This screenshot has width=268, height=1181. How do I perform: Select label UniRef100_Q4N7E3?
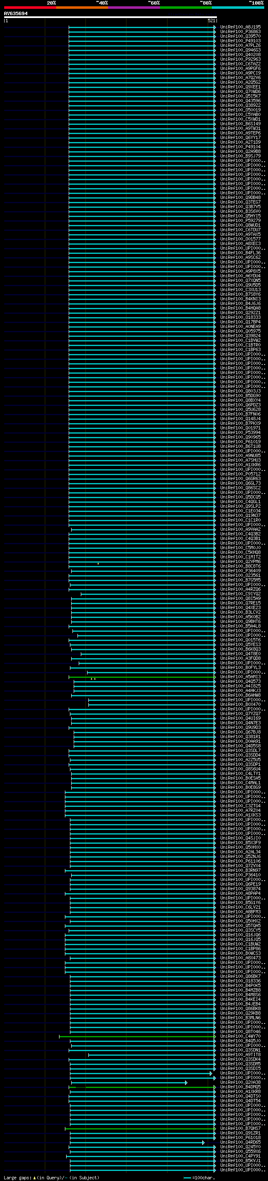pos(240,723)
